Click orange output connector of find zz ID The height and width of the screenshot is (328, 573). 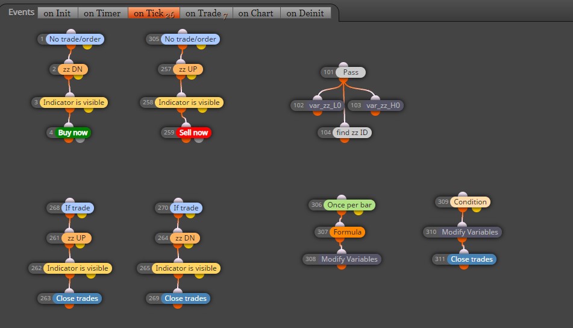click(344, 139)
